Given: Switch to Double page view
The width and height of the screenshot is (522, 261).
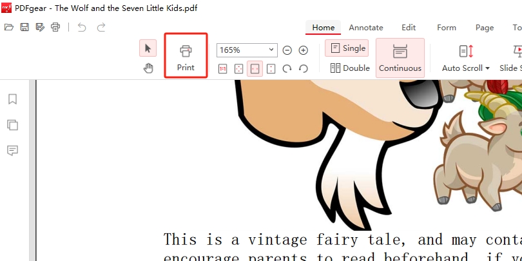Looking at the screenshot, I should tap(350, 68).
